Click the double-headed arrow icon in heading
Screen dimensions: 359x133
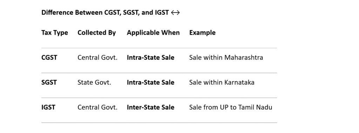[175, 13]
